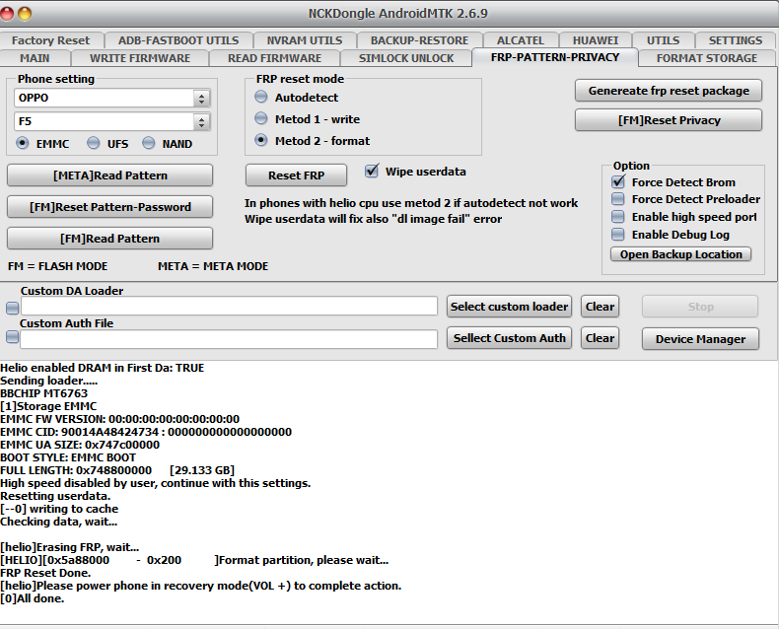779x629 pixels.
Task: Click the [FM]Reset Privacy button
Action: (669, 120)
